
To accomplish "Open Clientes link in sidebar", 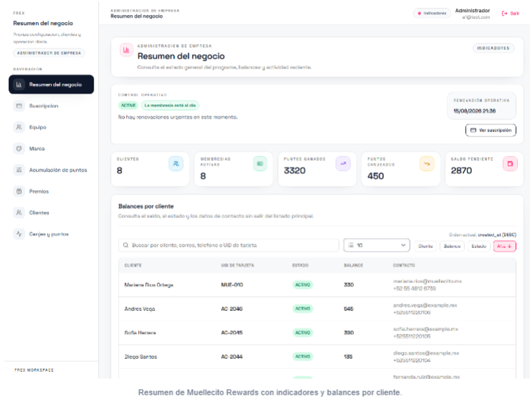I will tap(39, 213).
